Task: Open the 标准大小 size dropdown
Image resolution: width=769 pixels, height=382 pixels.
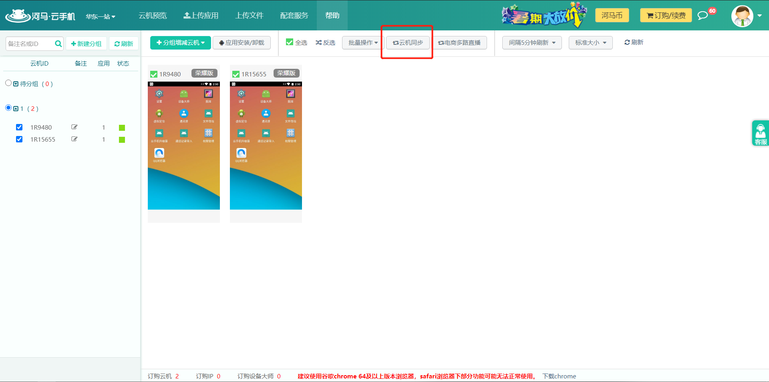Action: tap(591, 43)
